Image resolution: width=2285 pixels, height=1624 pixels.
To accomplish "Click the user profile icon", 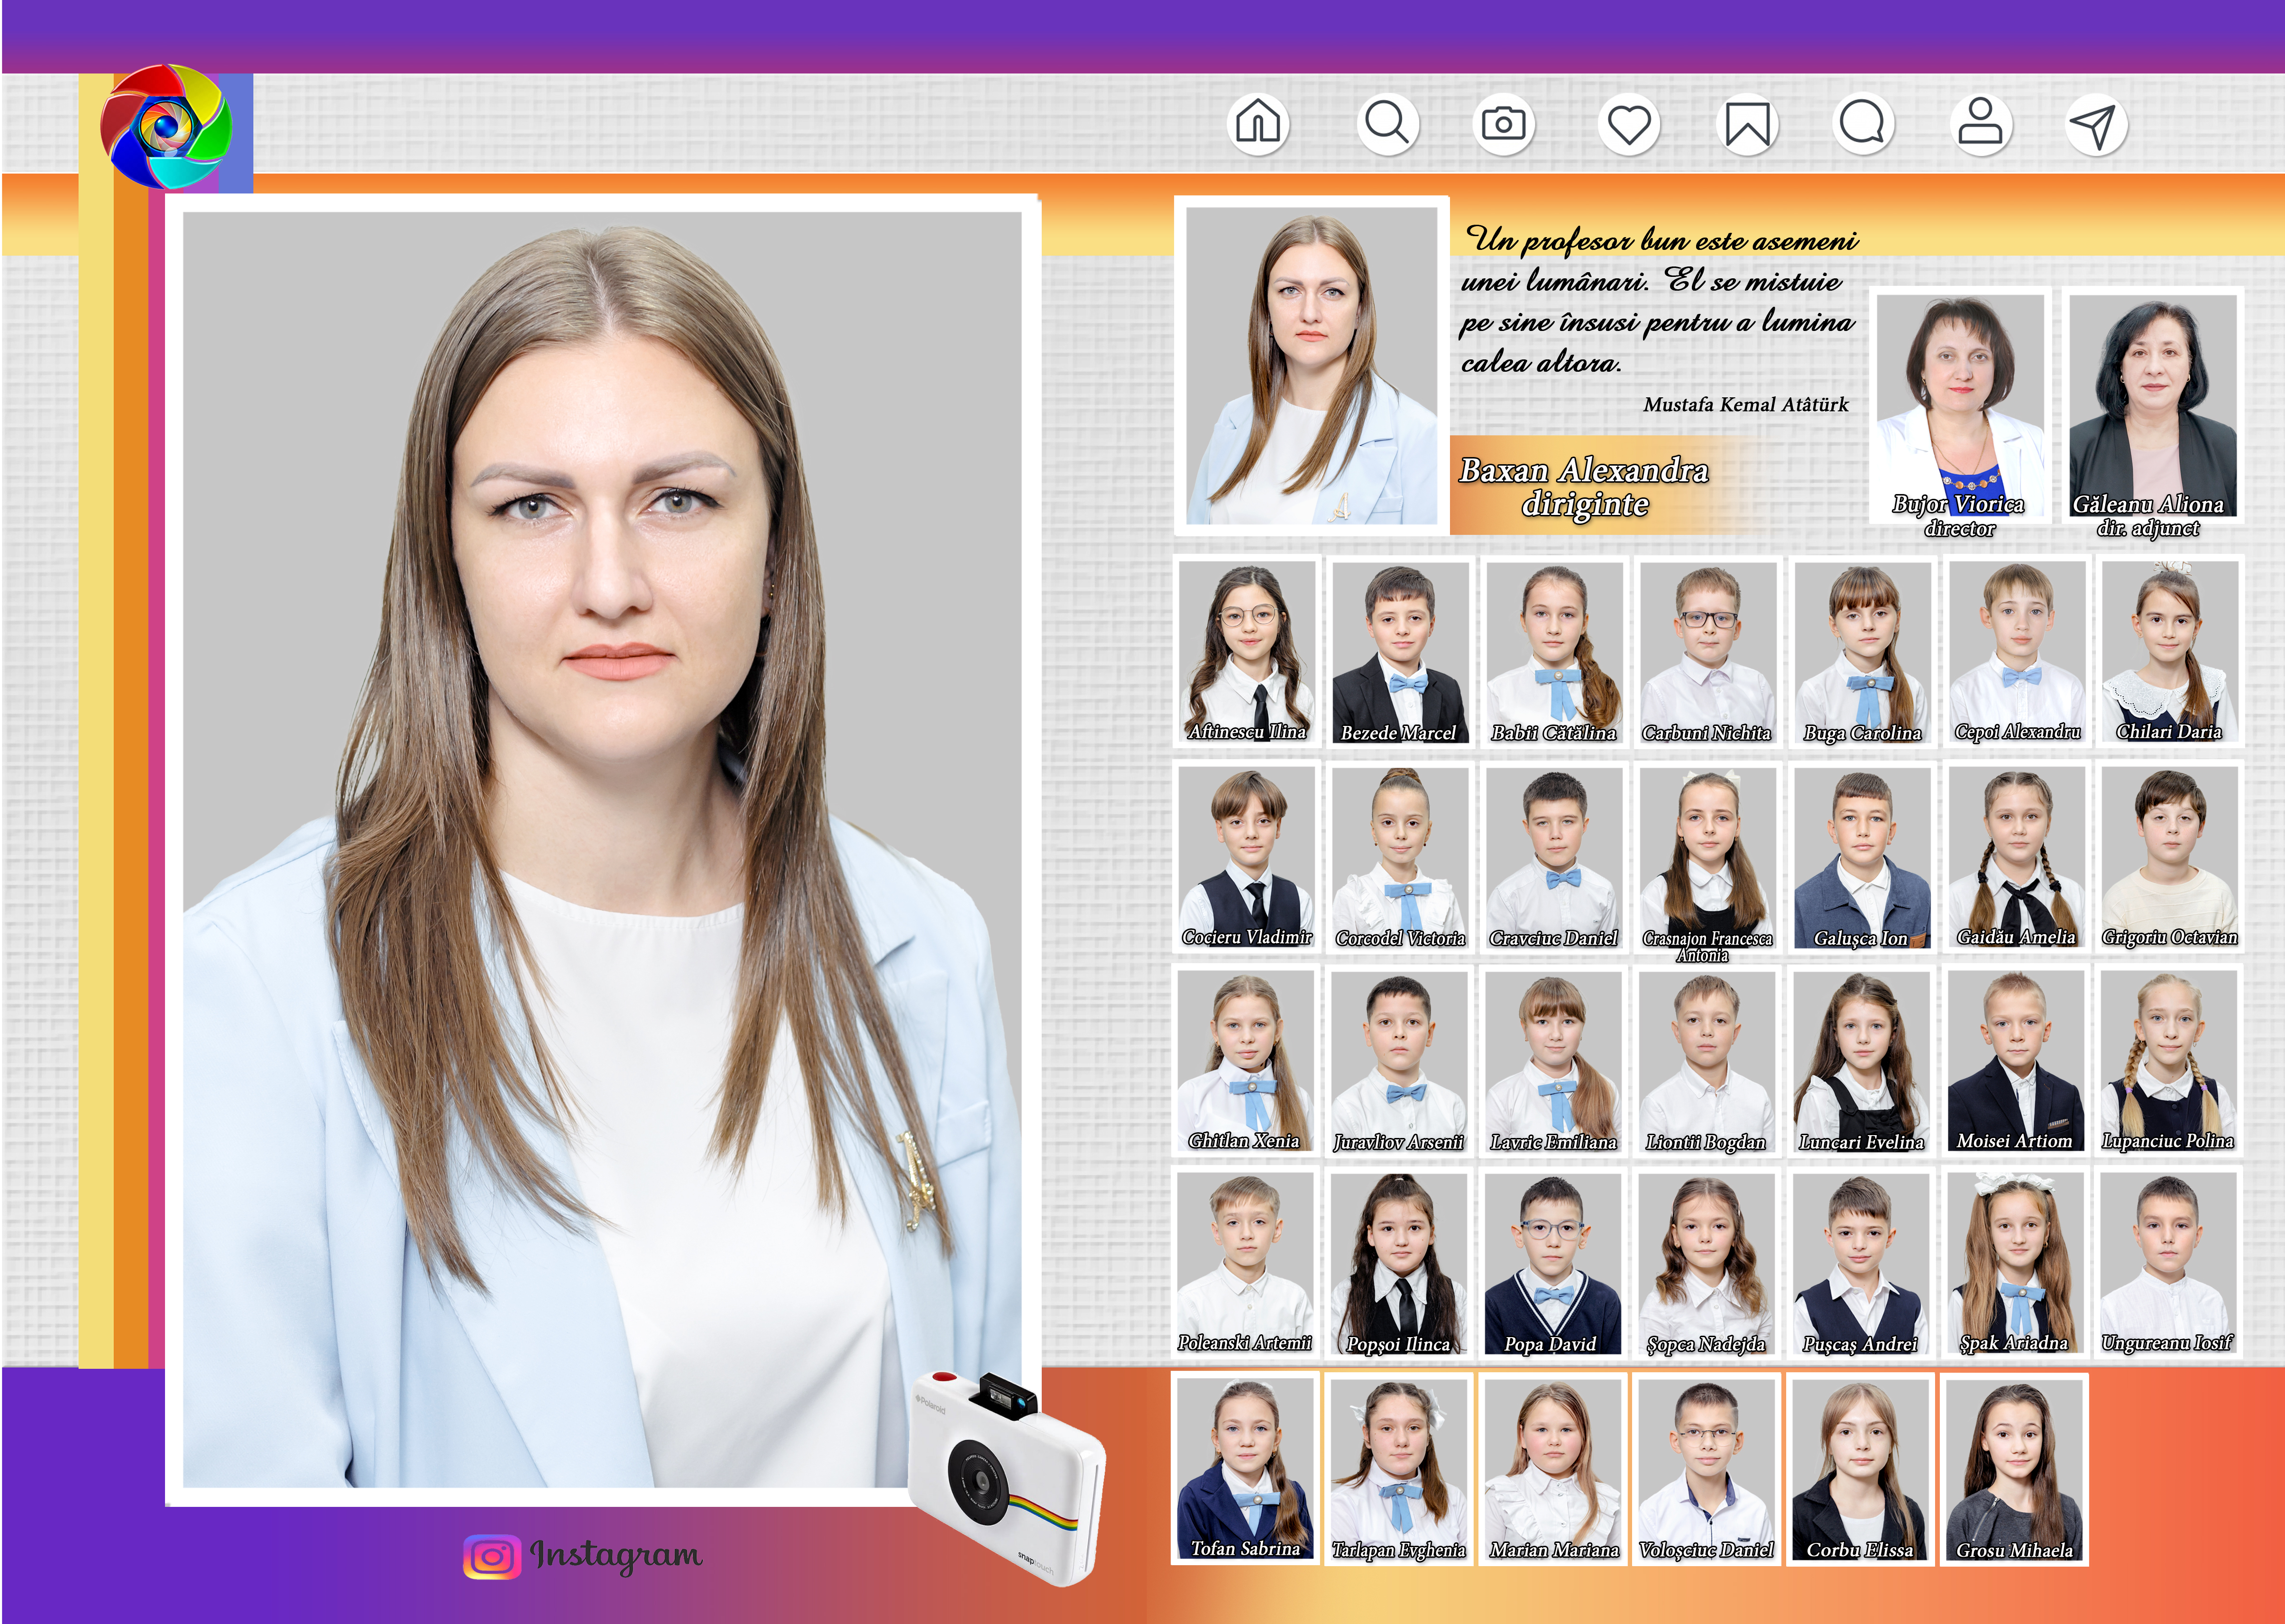I will coord(1980,124).
